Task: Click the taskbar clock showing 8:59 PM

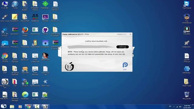Action: (x=187, y=107)
